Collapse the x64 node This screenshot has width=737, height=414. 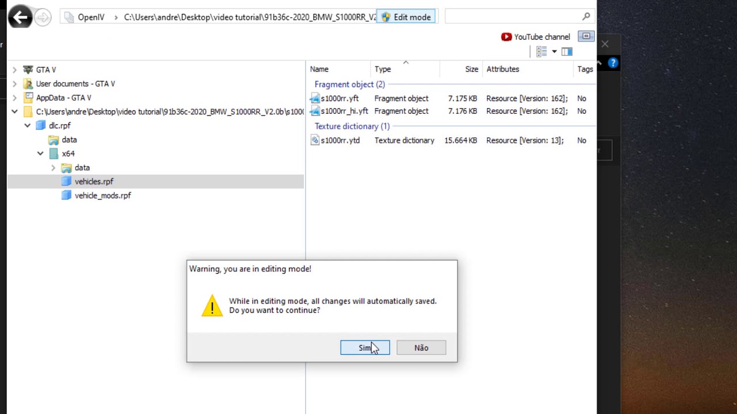point(40,154)
